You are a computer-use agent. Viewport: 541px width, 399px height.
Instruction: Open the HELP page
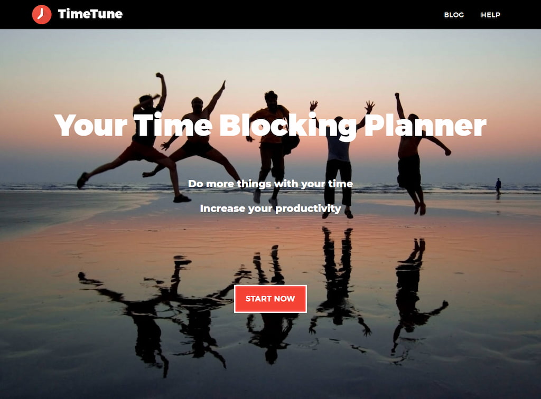tap(490, 15)
